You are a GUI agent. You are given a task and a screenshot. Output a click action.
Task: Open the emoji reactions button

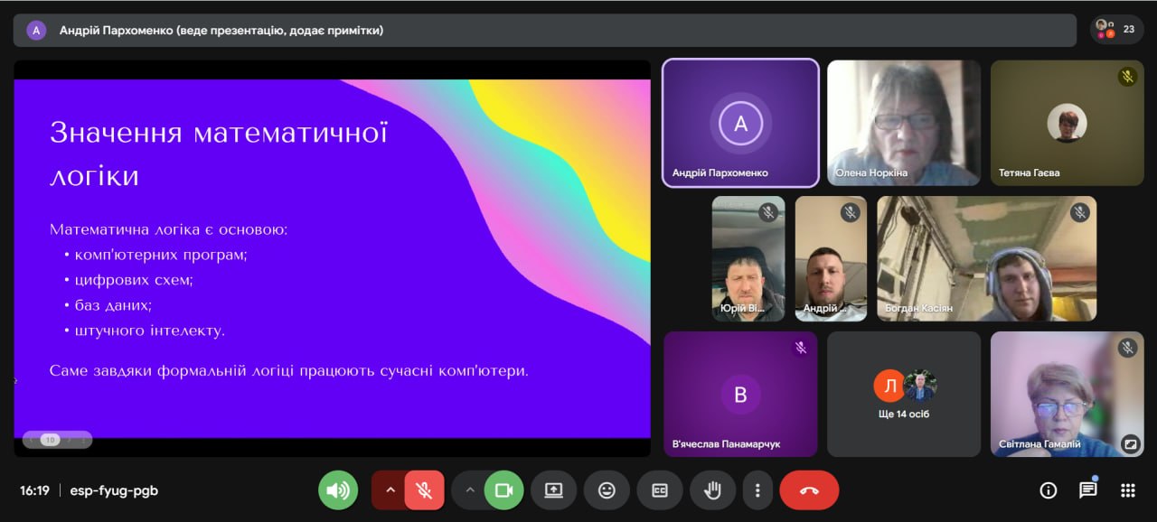point(607,490)
